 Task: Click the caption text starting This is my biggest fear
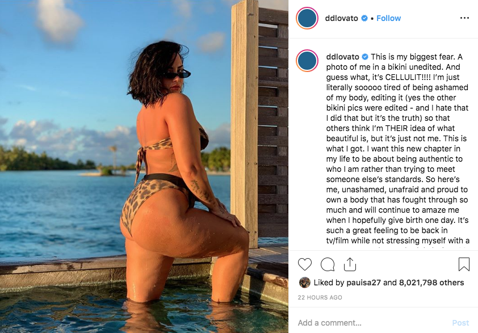pos(397,149)
